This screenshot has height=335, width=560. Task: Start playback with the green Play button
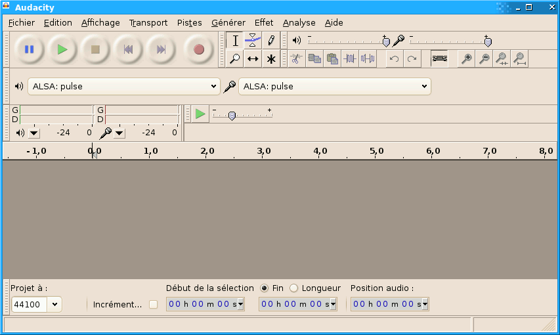point(62,49)
